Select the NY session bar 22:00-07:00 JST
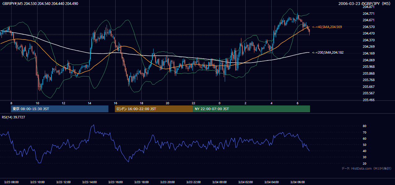Viewport: 395px width, 185px height. (x=251, y=109)
